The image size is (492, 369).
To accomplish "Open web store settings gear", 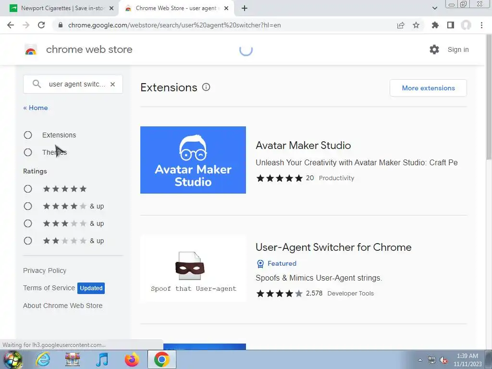I will [434, 49].
